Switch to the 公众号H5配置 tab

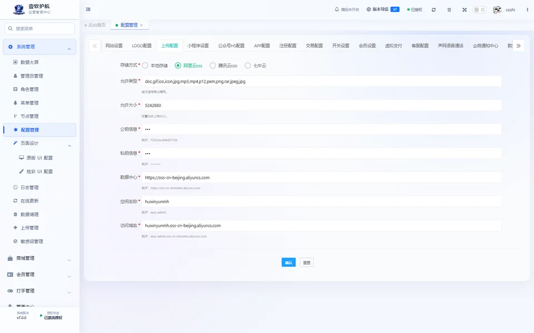point(231,46)
